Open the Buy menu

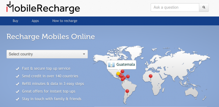(x=15, y=21)
